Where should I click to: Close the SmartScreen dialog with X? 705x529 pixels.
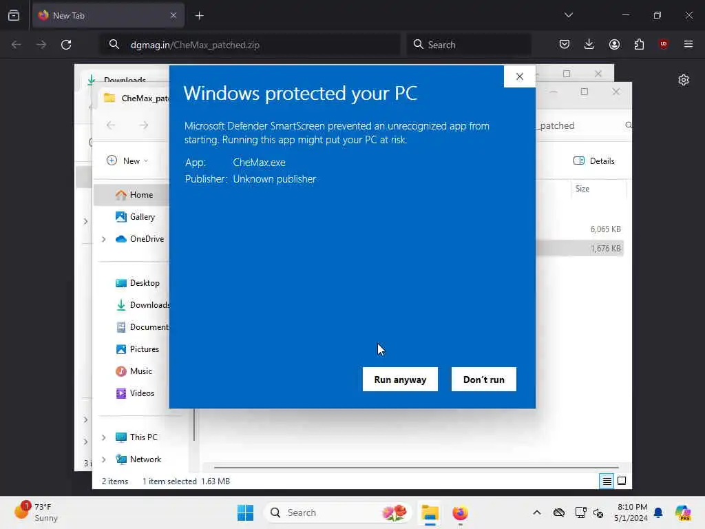coord(520,76)
